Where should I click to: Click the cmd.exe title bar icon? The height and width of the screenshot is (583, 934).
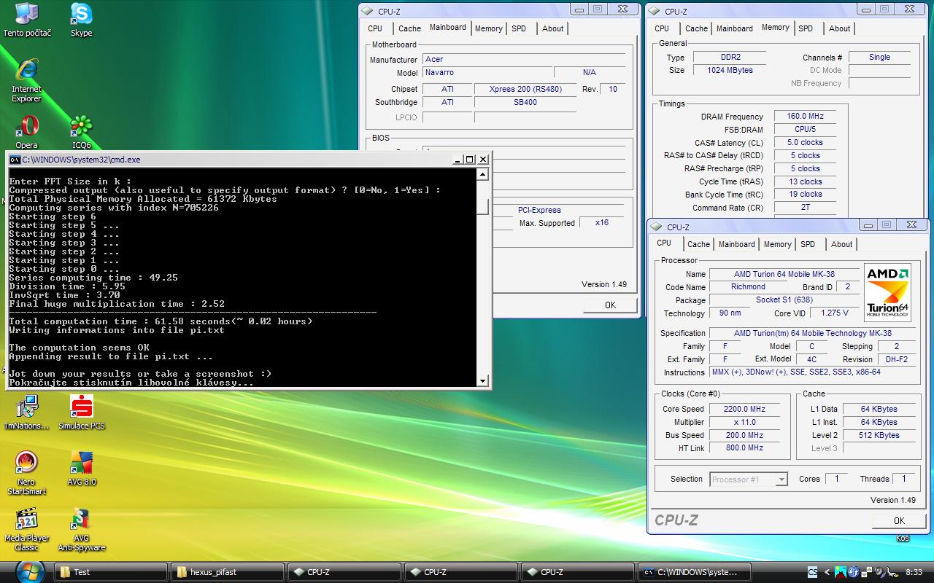click(15, 159)
